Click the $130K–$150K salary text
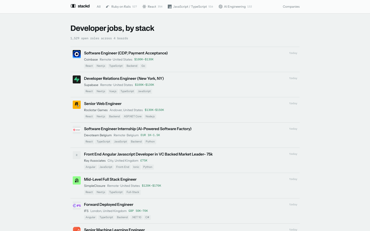370x231 pixels. coord(154,110)
